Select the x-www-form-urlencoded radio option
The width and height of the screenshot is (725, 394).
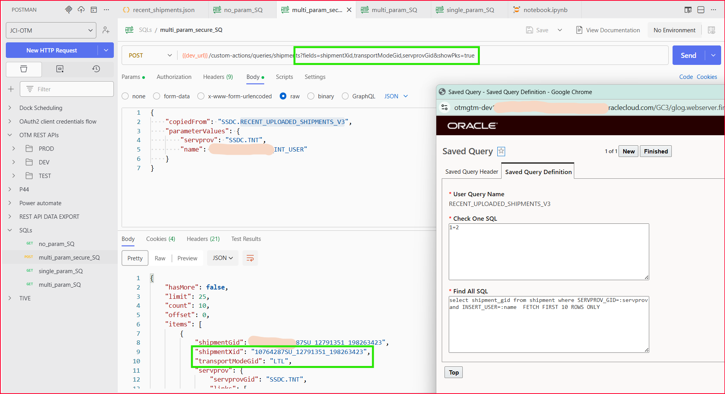tap(201, 96)
